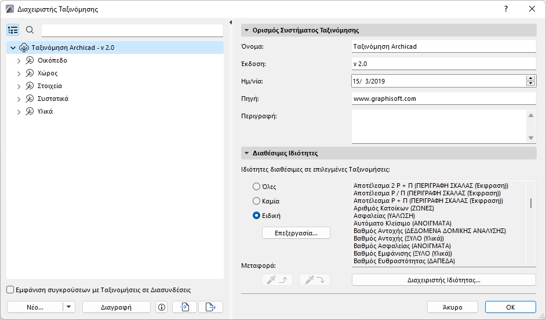
Task: Collapse Ορισμός Συστήματος Ταξινόμησης section
Action: pos(246,31)
